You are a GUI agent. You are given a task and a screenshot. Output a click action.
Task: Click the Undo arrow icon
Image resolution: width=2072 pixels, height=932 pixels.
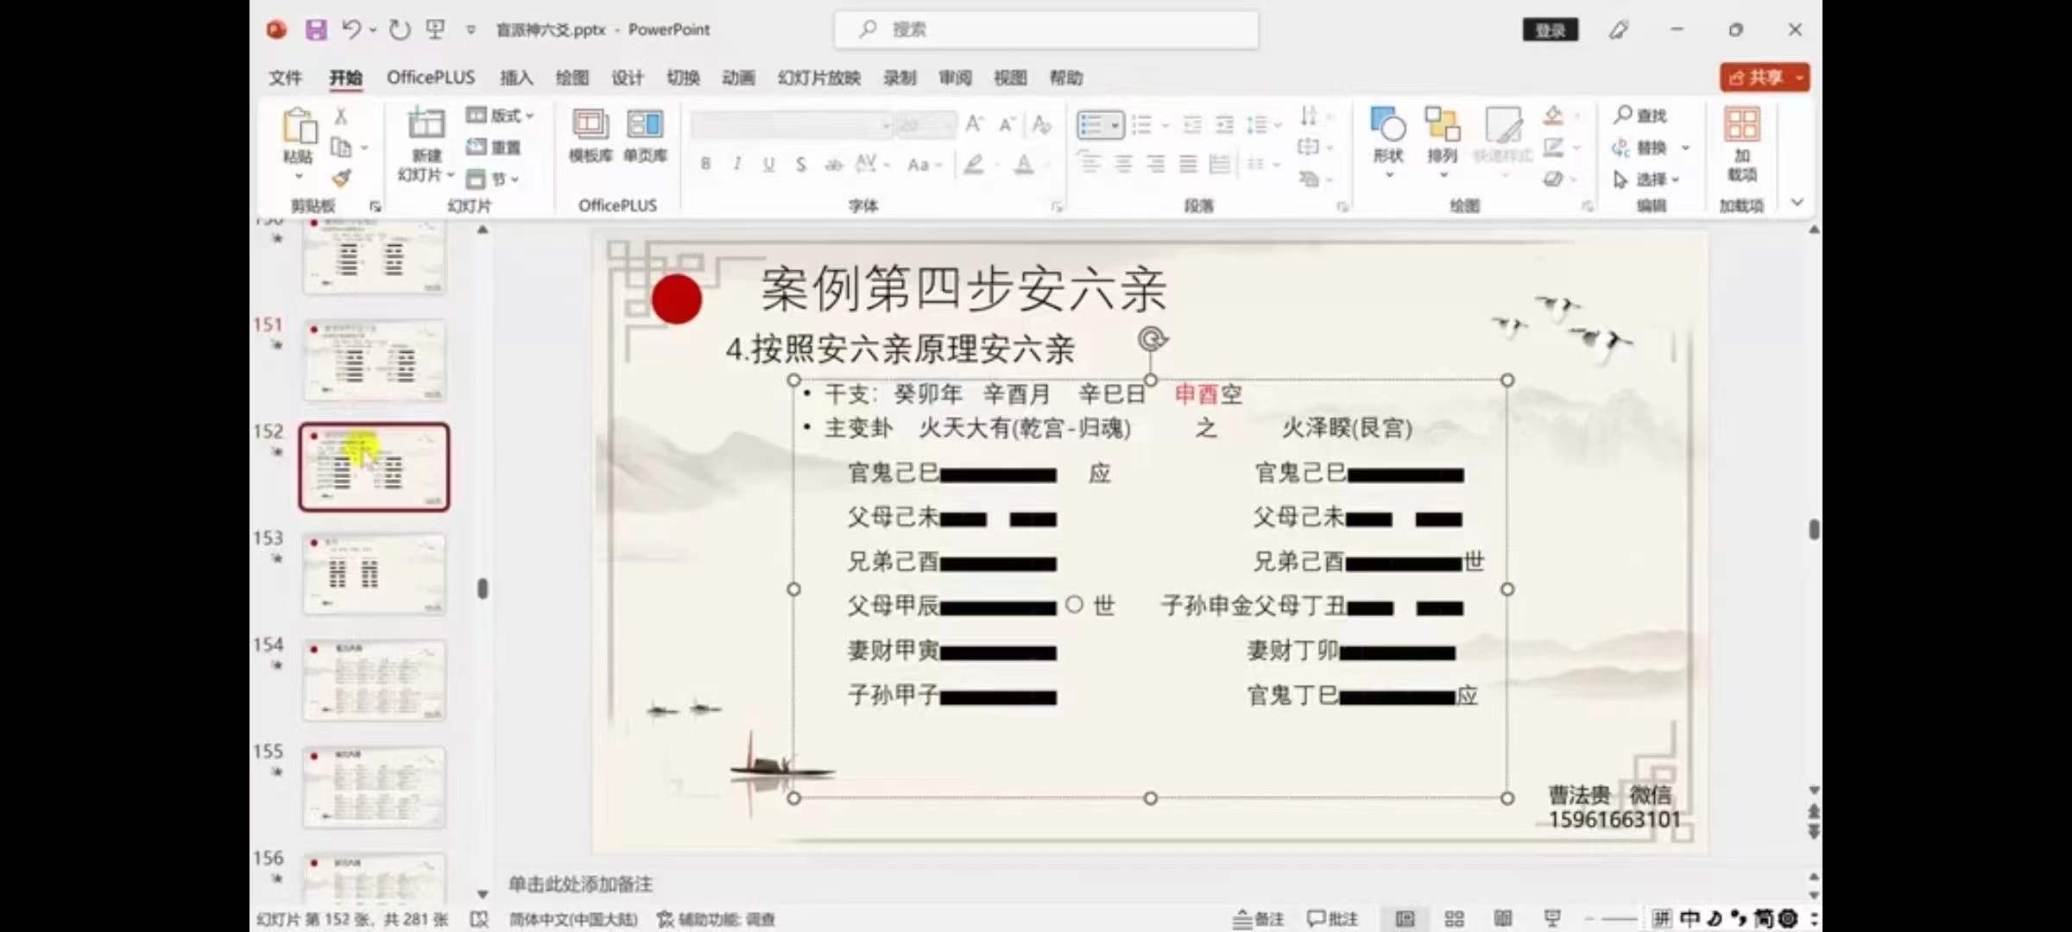351,30
